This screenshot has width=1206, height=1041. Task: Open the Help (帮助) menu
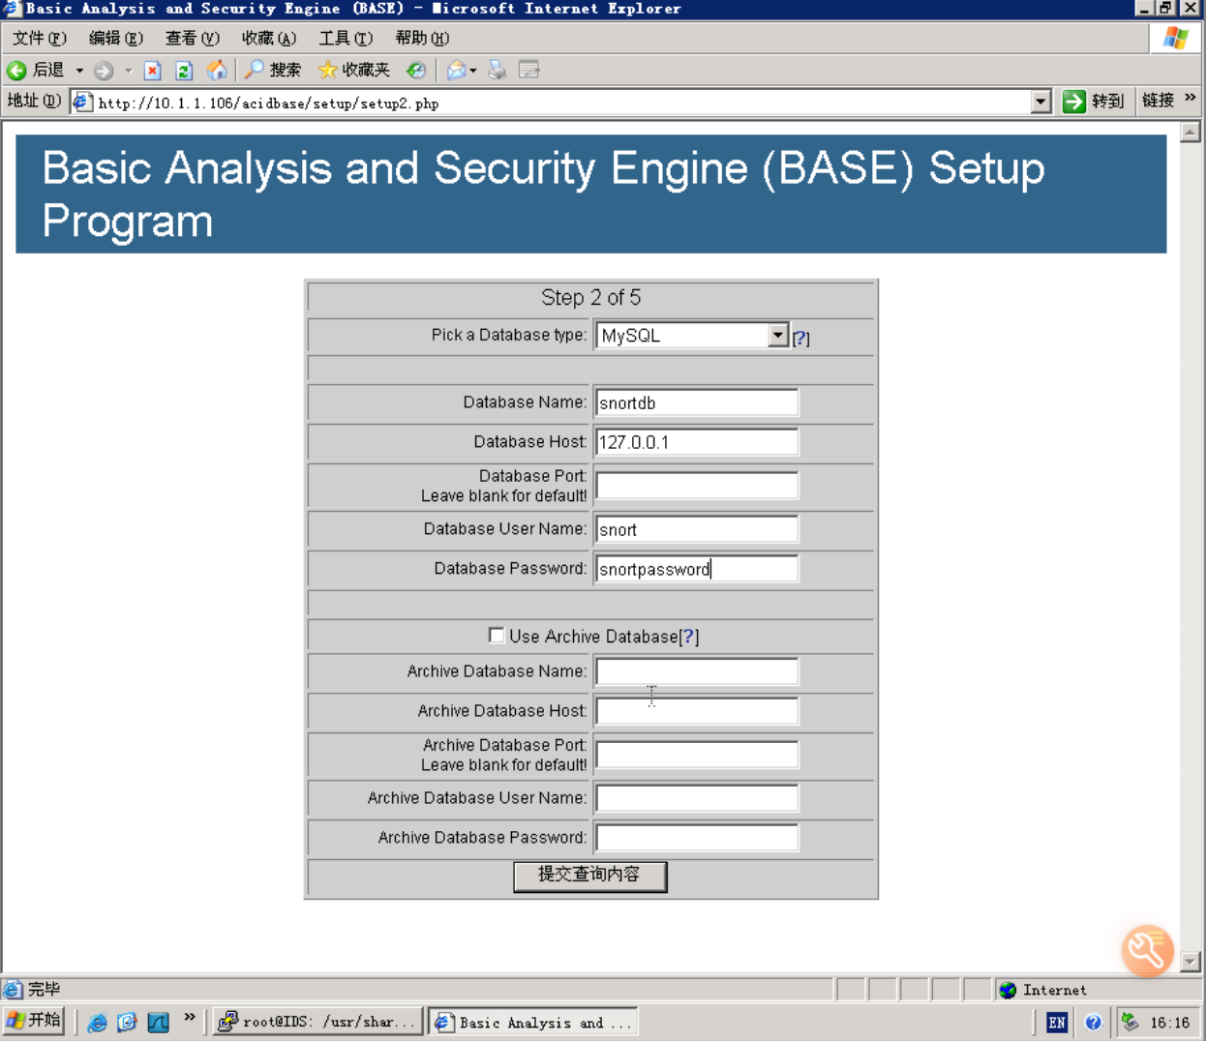422,38
